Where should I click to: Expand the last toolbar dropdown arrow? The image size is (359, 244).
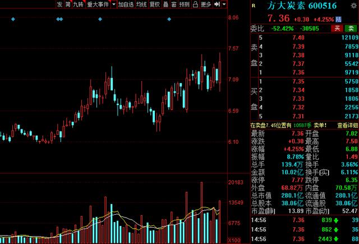click(x=224, y=4)
